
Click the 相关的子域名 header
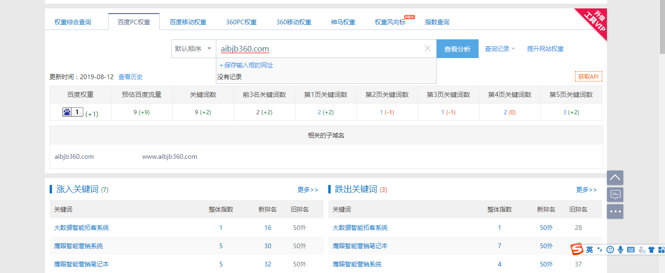326,135
